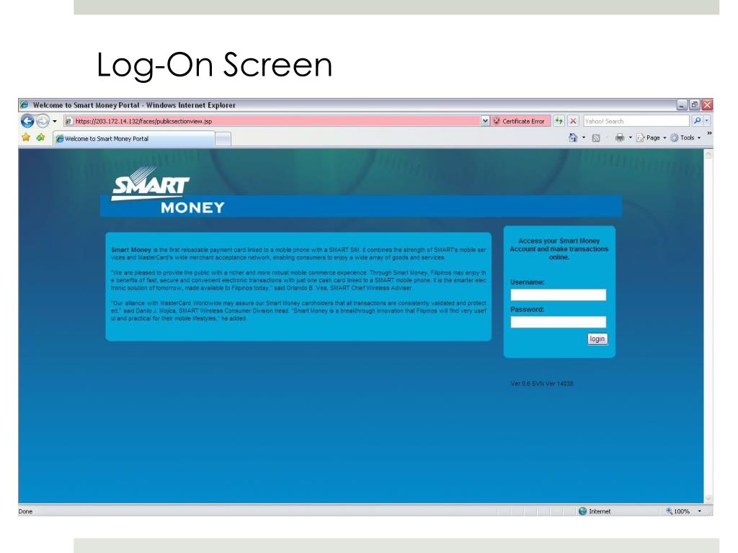738x553 pixels.
Task: Click the vertical scrollbar down arrow
Action: [x=709, y=499]
